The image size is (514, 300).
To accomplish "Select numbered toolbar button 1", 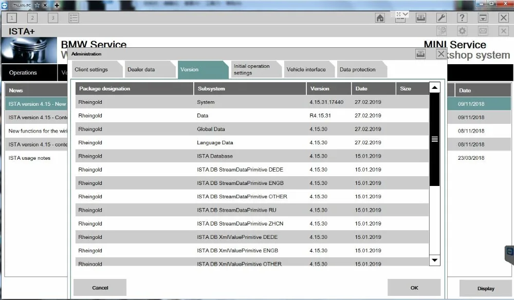I will (12, 17).
